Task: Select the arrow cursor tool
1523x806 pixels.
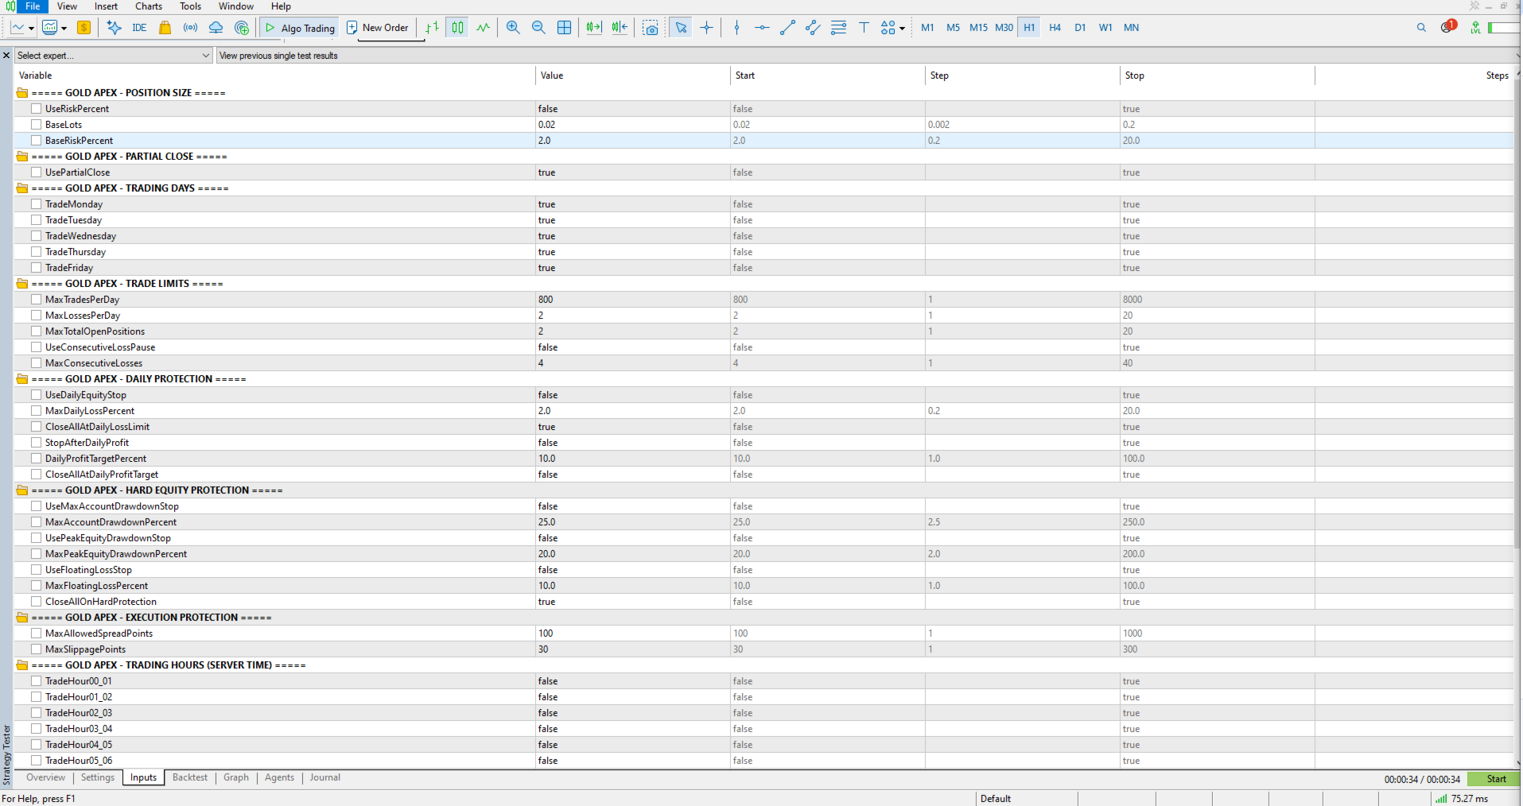Action: 681,28
